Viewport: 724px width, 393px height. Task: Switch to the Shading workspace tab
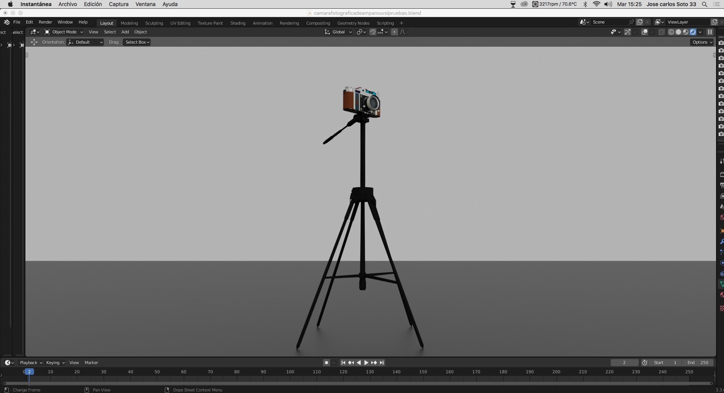[238, 23]
